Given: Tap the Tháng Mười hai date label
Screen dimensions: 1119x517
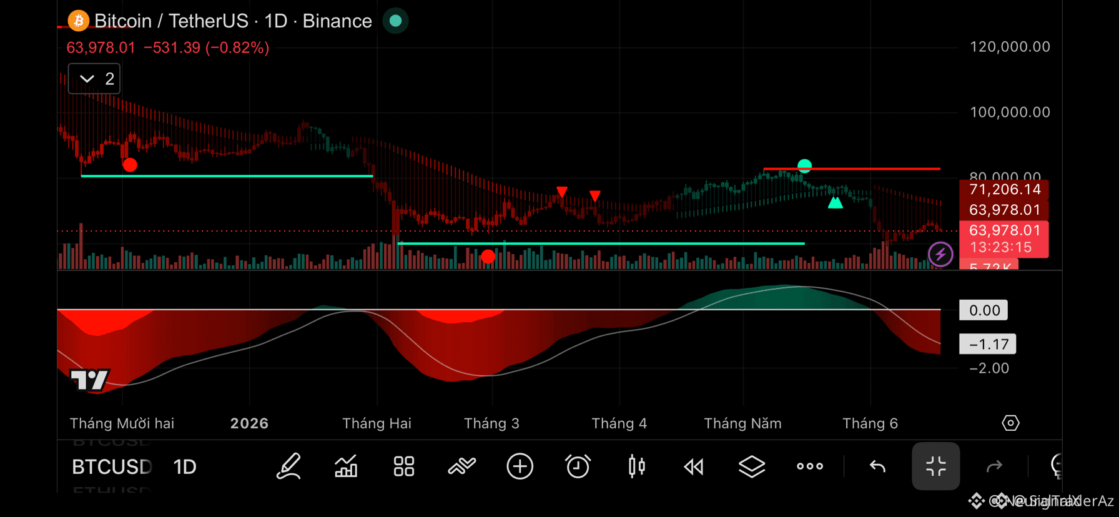Looking at the screenshot, I should [x=122, y=423].
